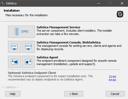This screenshot has height=99, width=128.
Task: Download Safetica Agent for macOS
Action: 28,62
